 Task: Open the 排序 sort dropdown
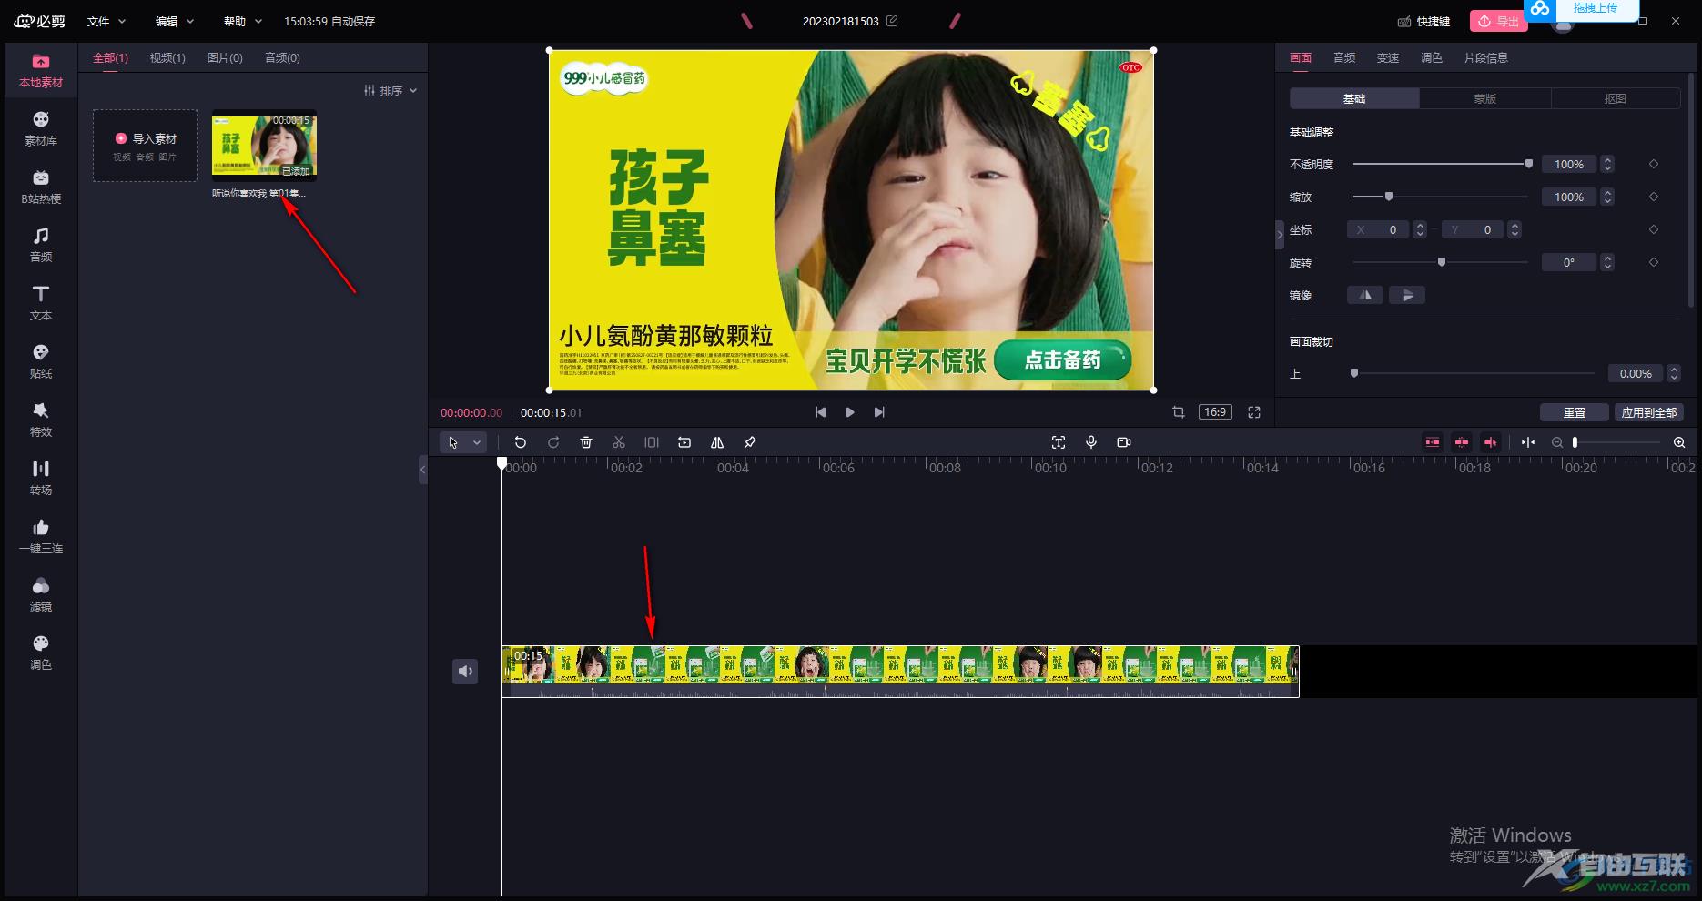coord(390,90)
